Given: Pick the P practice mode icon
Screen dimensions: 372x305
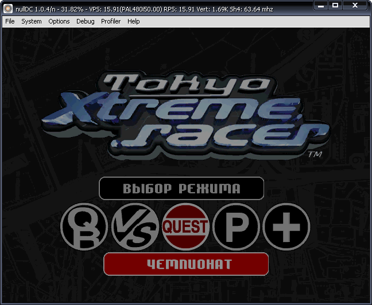Looking at the screenshot, I should (236, 227).
